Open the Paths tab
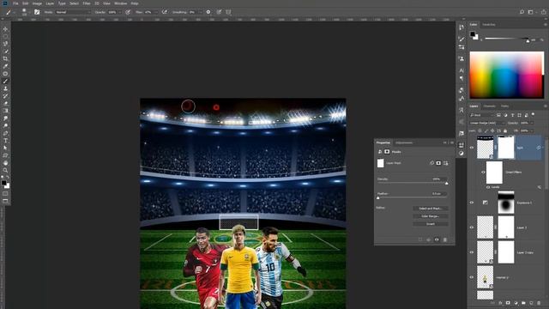 tap(504, 106)
